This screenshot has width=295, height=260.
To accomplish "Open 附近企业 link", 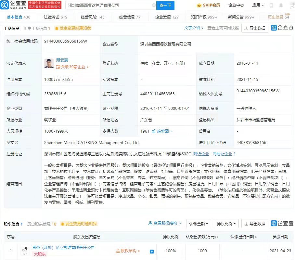I will click(x=201, y=154).
